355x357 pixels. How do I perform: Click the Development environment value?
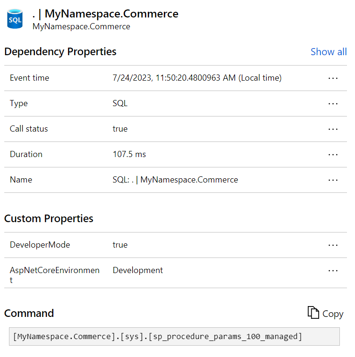[137, 271]
